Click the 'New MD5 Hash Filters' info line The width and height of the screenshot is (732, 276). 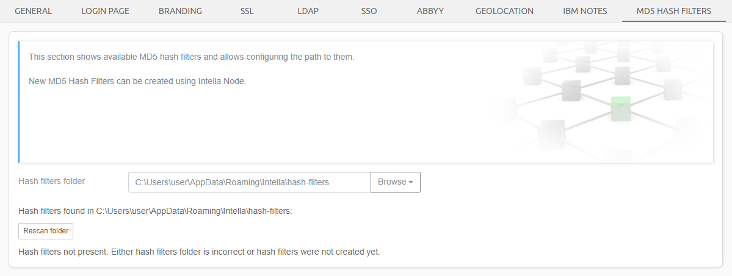tap(137, 80)
